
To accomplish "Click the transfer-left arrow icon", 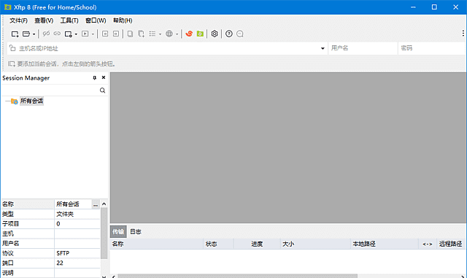I will [x=105, y=34].
